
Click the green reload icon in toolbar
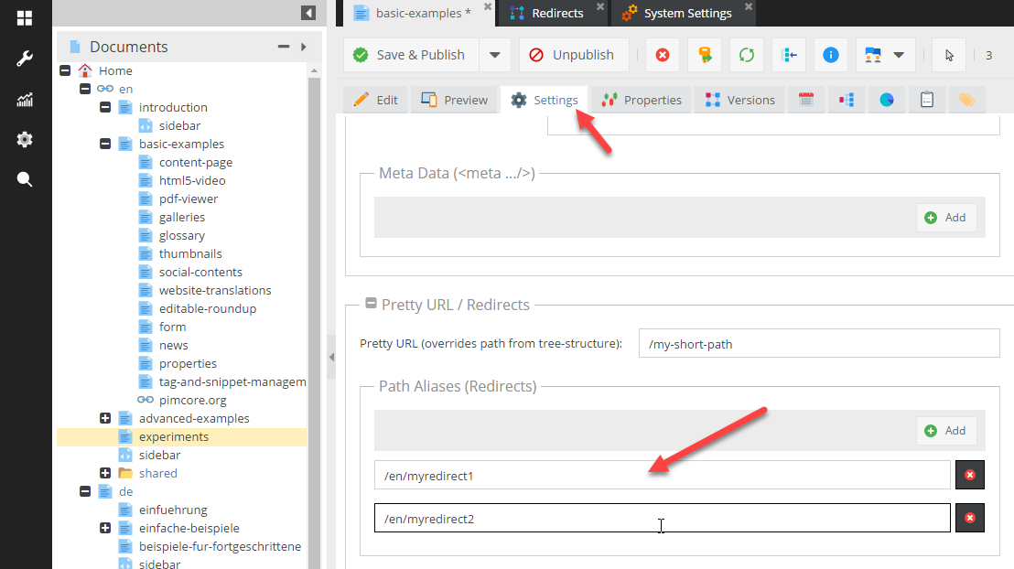pos(747,55)
